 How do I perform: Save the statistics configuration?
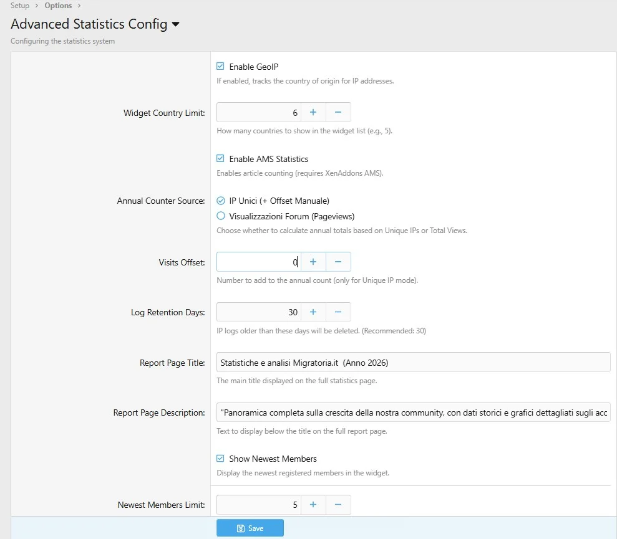click(x=250, y=528)
